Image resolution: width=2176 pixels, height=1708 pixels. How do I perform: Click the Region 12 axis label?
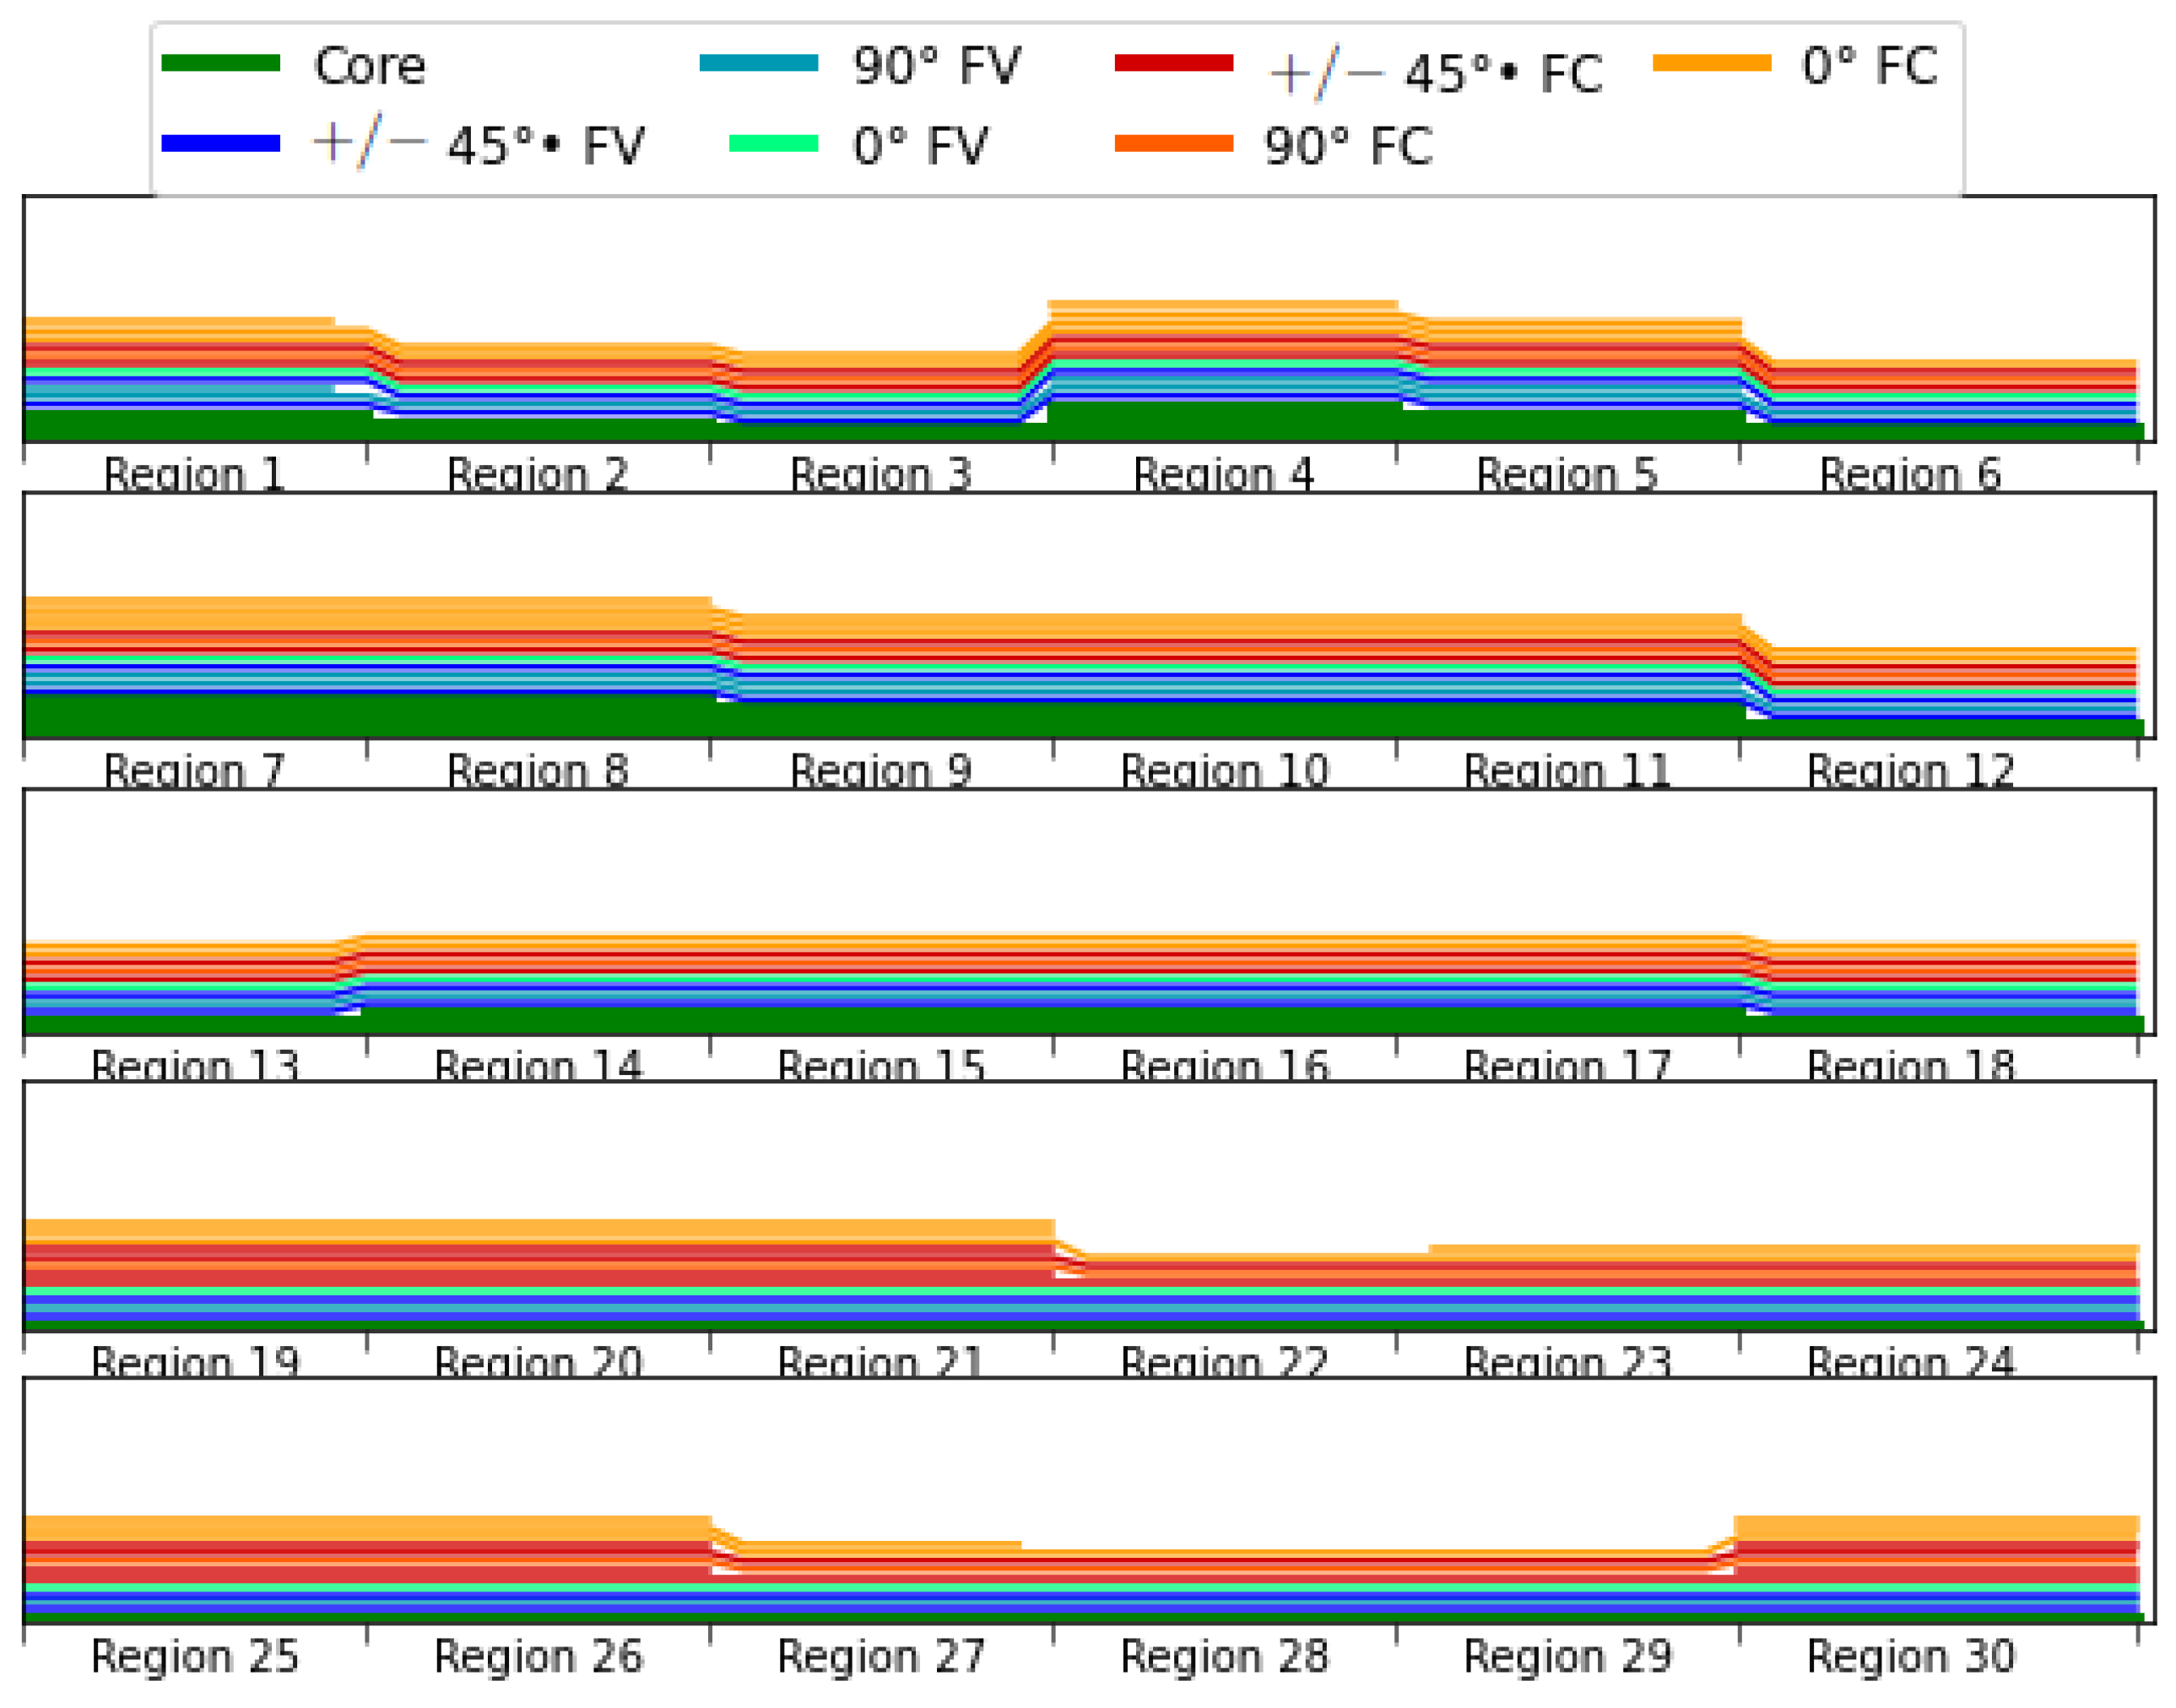click(x=1909, y=770)
